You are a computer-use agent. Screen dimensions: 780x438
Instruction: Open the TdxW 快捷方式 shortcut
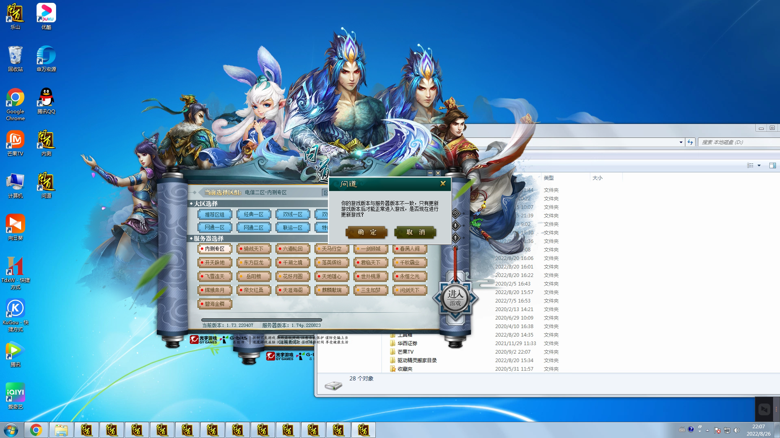[x=15, y=273]
